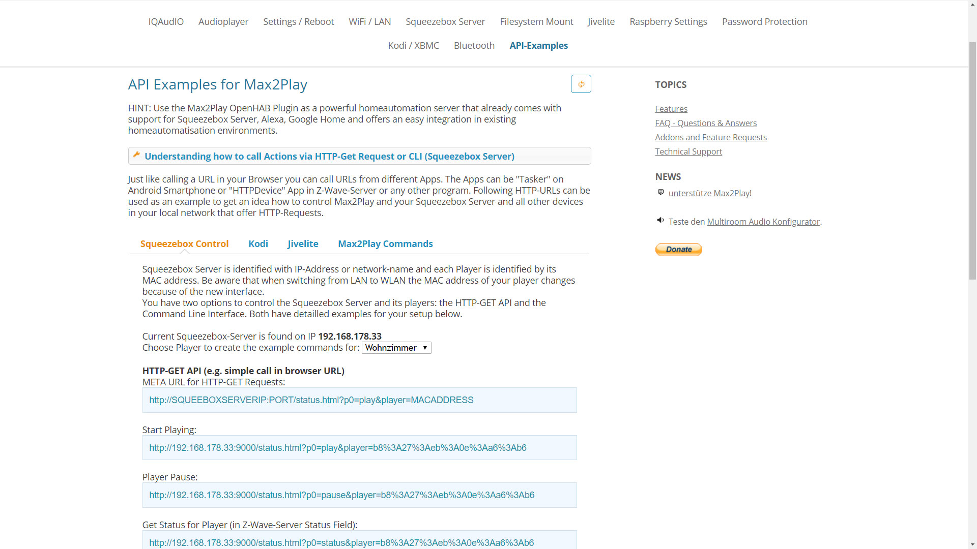Navigate to Filesystem Mount

[x=536, y=21]
